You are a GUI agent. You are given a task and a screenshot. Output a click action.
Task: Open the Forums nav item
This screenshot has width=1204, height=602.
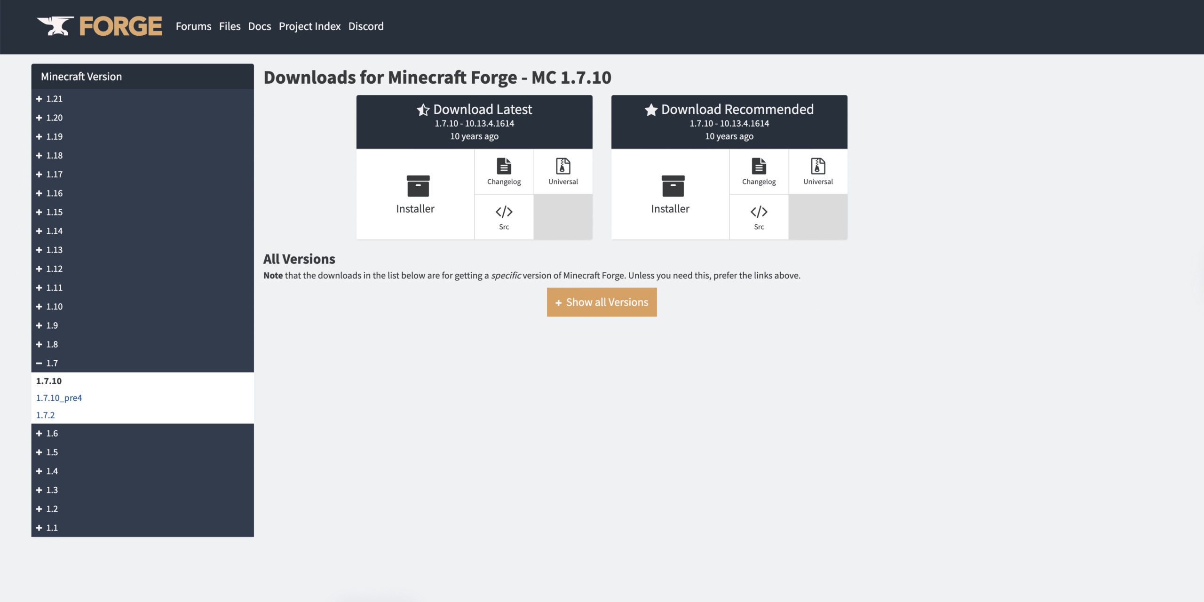[193, 26]
